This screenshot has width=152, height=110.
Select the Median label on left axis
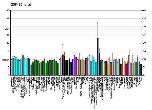(6, 60)
